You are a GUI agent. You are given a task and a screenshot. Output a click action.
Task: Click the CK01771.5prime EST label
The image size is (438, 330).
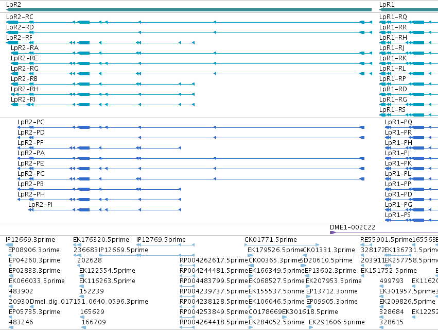(x=271, y=240)
